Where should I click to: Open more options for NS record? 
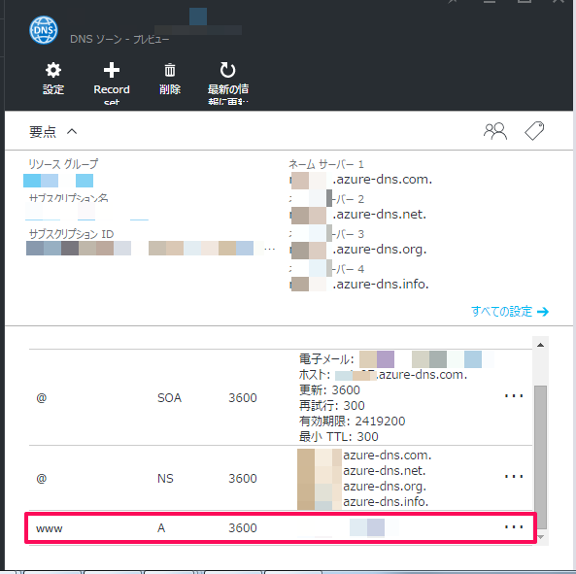[x=514, y=477]
